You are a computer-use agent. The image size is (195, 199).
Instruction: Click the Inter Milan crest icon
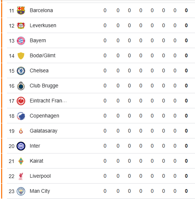(x=21, y=146)
